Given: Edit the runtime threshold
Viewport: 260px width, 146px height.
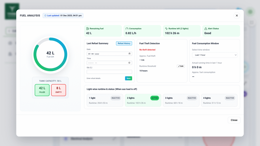Looking at the screenshot, I should pyautogui.click(x=181, y=66).
